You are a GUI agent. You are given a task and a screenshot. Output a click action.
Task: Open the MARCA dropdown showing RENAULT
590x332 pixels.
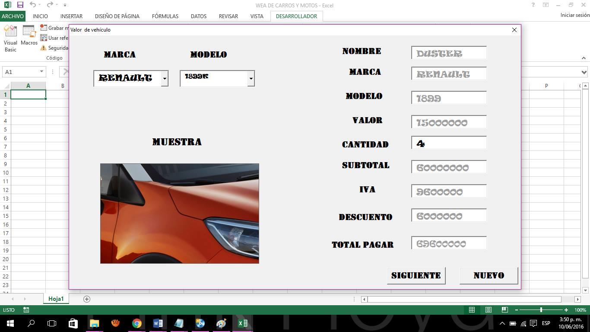(165, 78)
